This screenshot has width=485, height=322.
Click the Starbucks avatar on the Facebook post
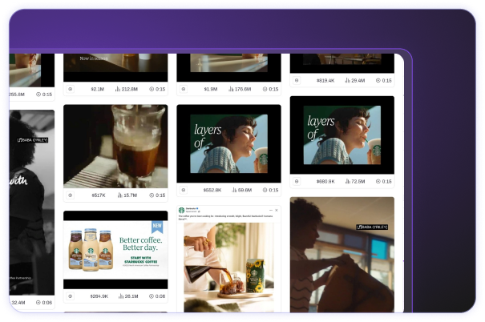coord(181,210)
